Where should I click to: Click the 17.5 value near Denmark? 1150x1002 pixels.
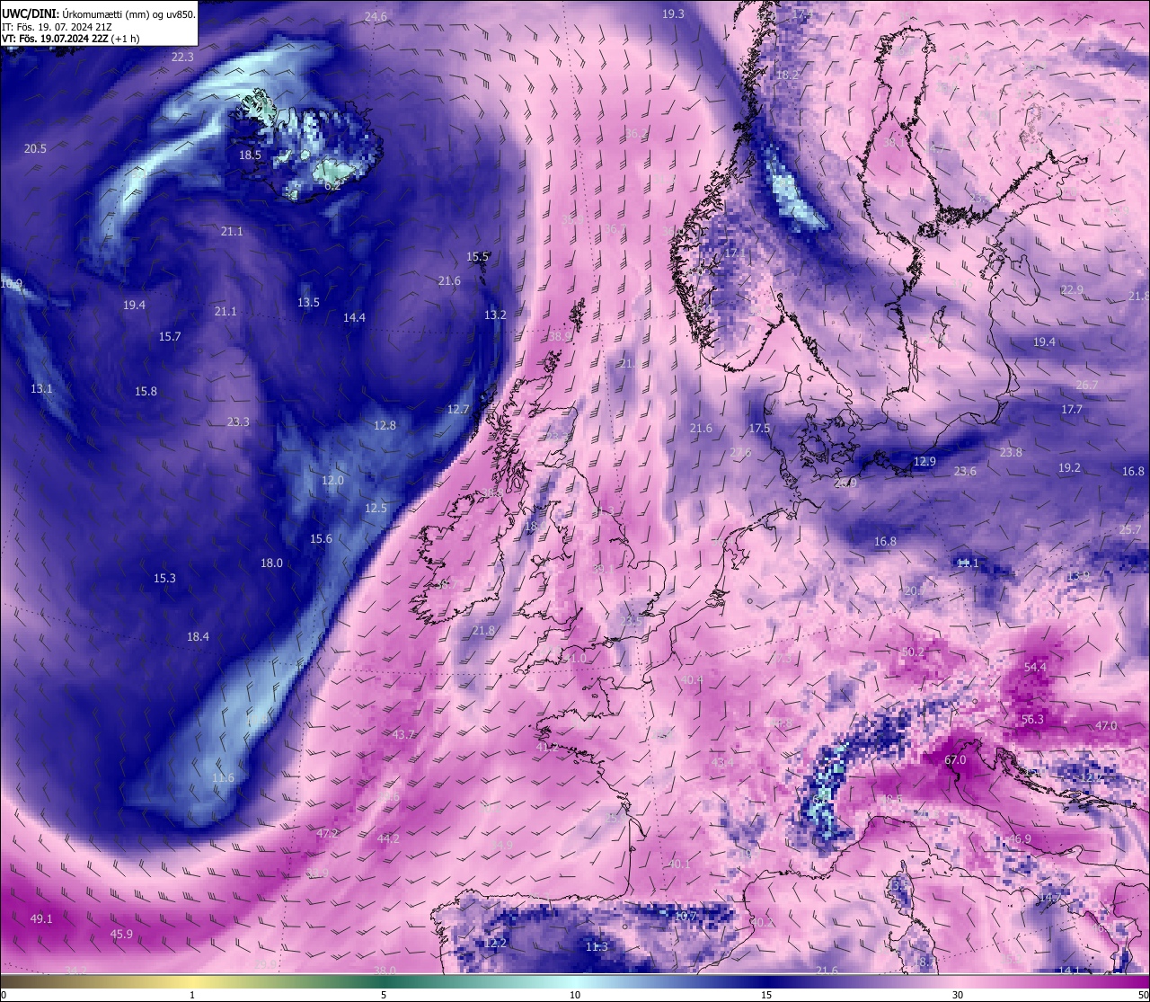(x=760, y=429)
